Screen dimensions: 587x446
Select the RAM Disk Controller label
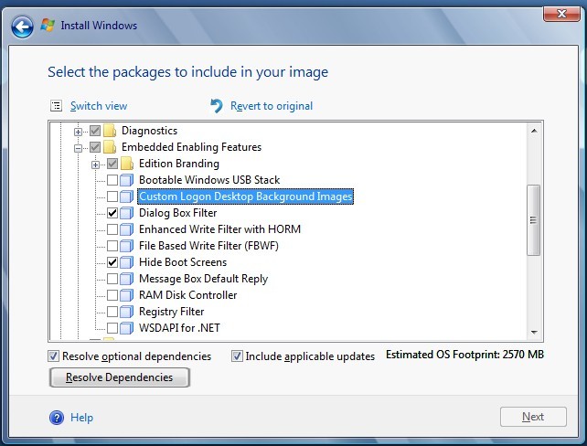(188, 295)
